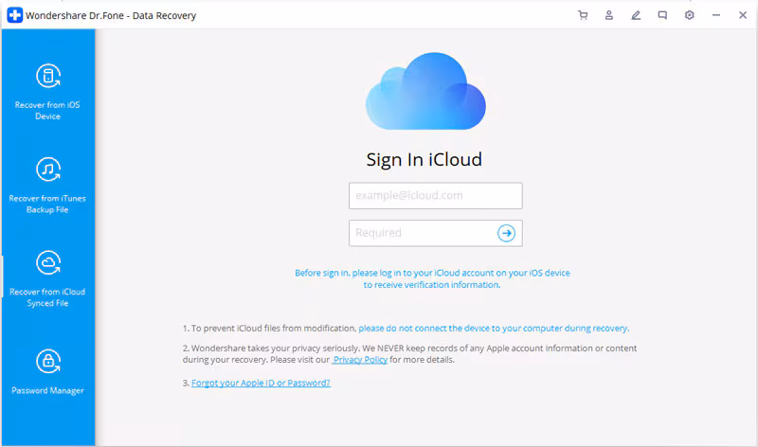Viewport: 758px width, 447px height.
Task: Click the iCloud cloud logo image
Action: pyautogui.click(x=425, y=91)
